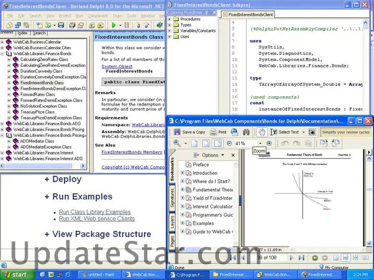Screen dimensions: 374x280
Task: Choose the Select Text tool
Action: pyautogui.click(x=284, y=132)
